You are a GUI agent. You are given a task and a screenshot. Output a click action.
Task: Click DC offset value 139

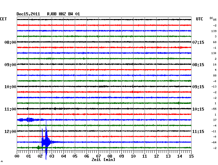point(214,31)
